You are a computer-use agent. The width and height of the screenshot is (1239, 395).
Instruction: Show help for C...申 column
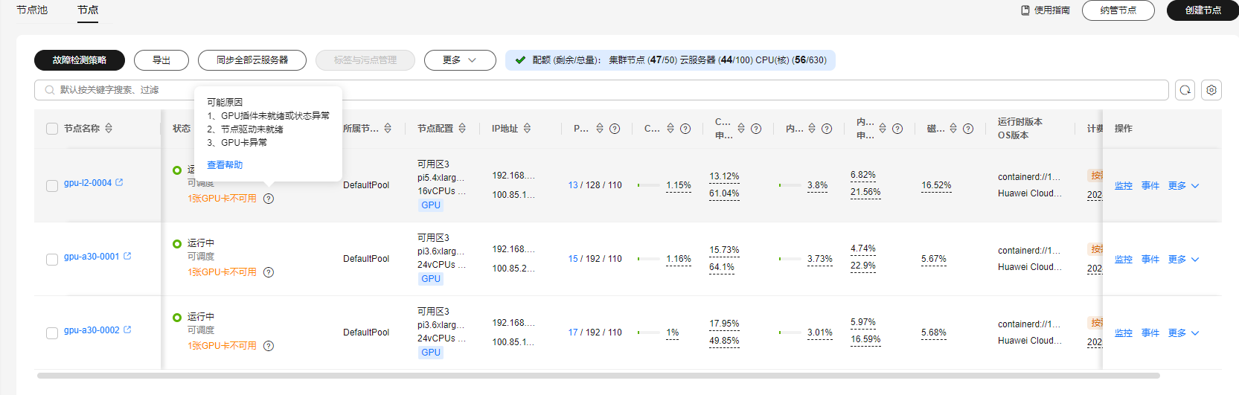coord(756,129)
